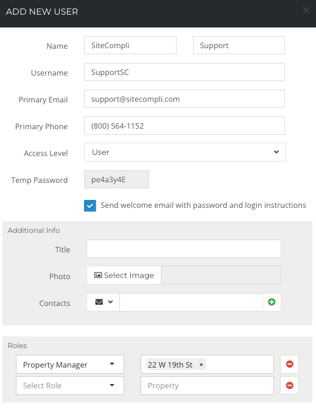This screenshot has width=316, height=409.
Task: Click the green plus add contact icon
Action: (x=272, y=302)
